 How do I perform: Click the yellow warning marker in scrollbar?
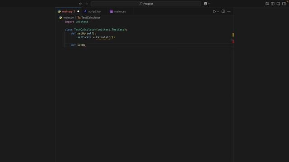tap(233, 35)
